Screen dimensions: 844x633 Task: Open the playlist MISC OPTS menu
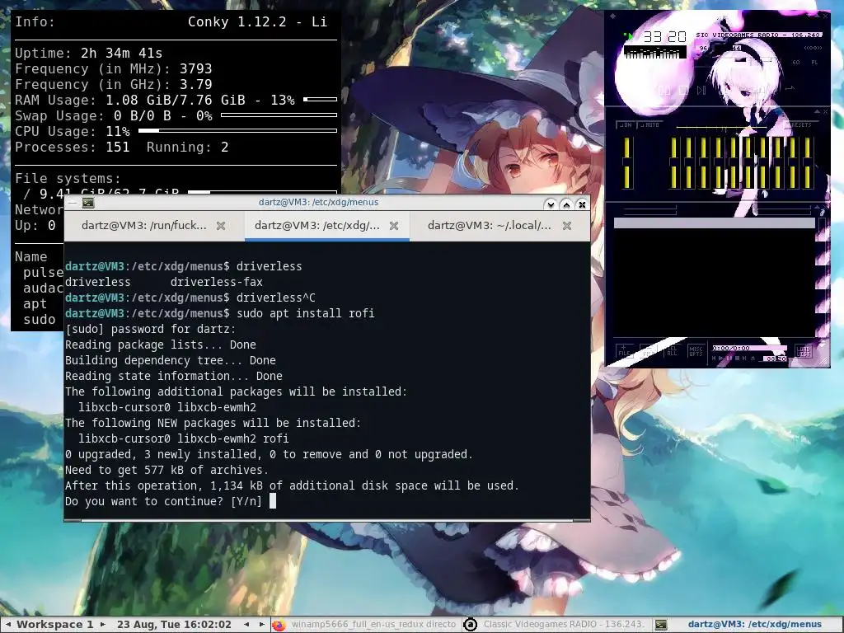pos(696,351)
